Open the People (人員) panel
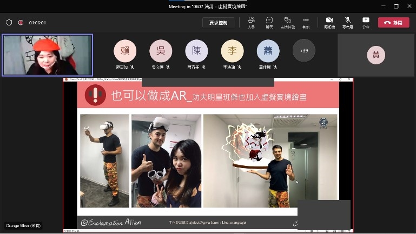This screenshot has height=234, width=416. pyautogui.click(x=251, y=22)
